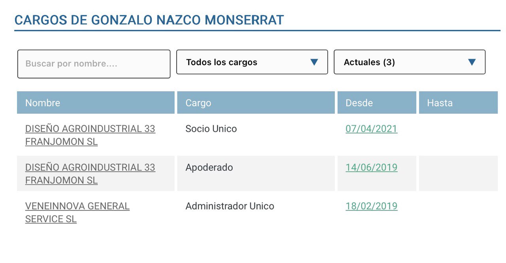Click the Cargos de Gonzalo Nazco Monserrat heading
506x263 pixels.
click(x=149, y=20)
